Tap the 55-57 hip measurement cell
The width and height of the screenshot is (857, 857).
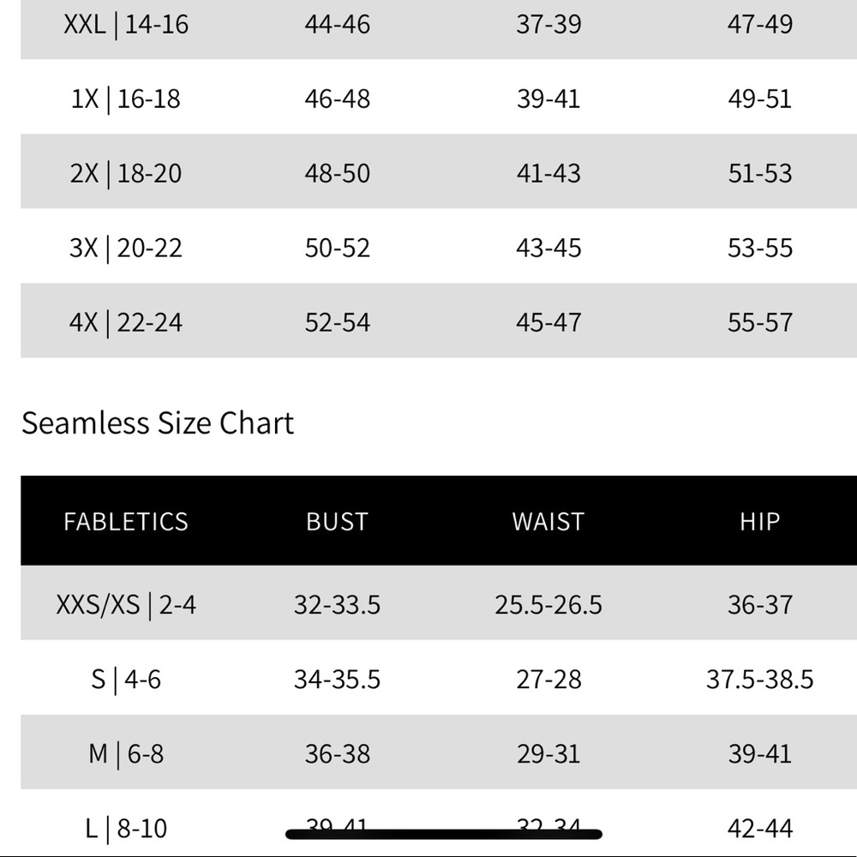coord(759,322)
